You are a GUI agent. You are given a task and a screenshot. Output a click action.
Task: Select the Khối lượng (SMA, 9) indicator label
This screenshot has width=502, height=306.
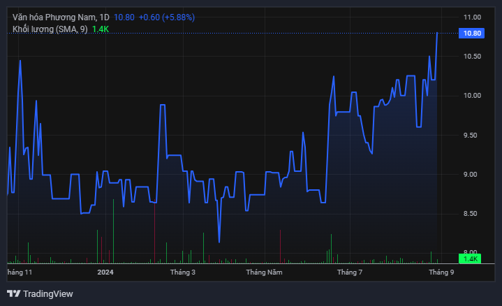(50, 29)
